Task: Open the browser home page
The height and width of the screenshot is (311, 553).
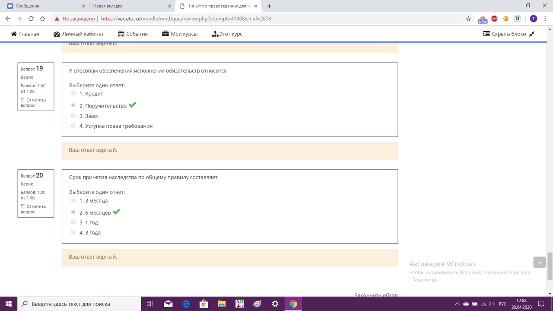Action: [42, 19]
